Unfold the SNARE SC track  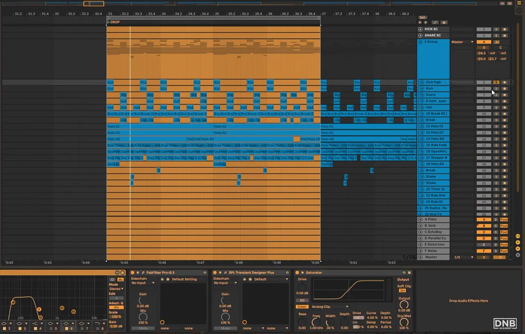(x=420, y=36)
